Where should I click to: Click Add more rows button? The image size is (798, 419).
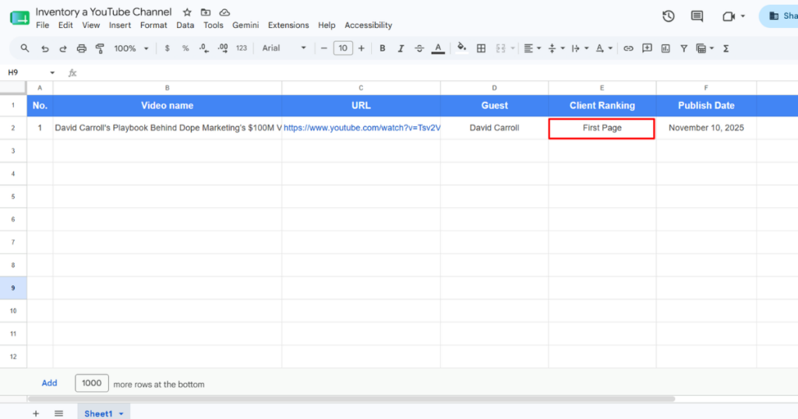(x=49, y=383)
